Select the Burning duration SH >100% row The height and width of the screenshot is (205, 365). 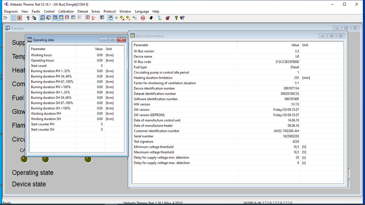click(x=77, y=108)
